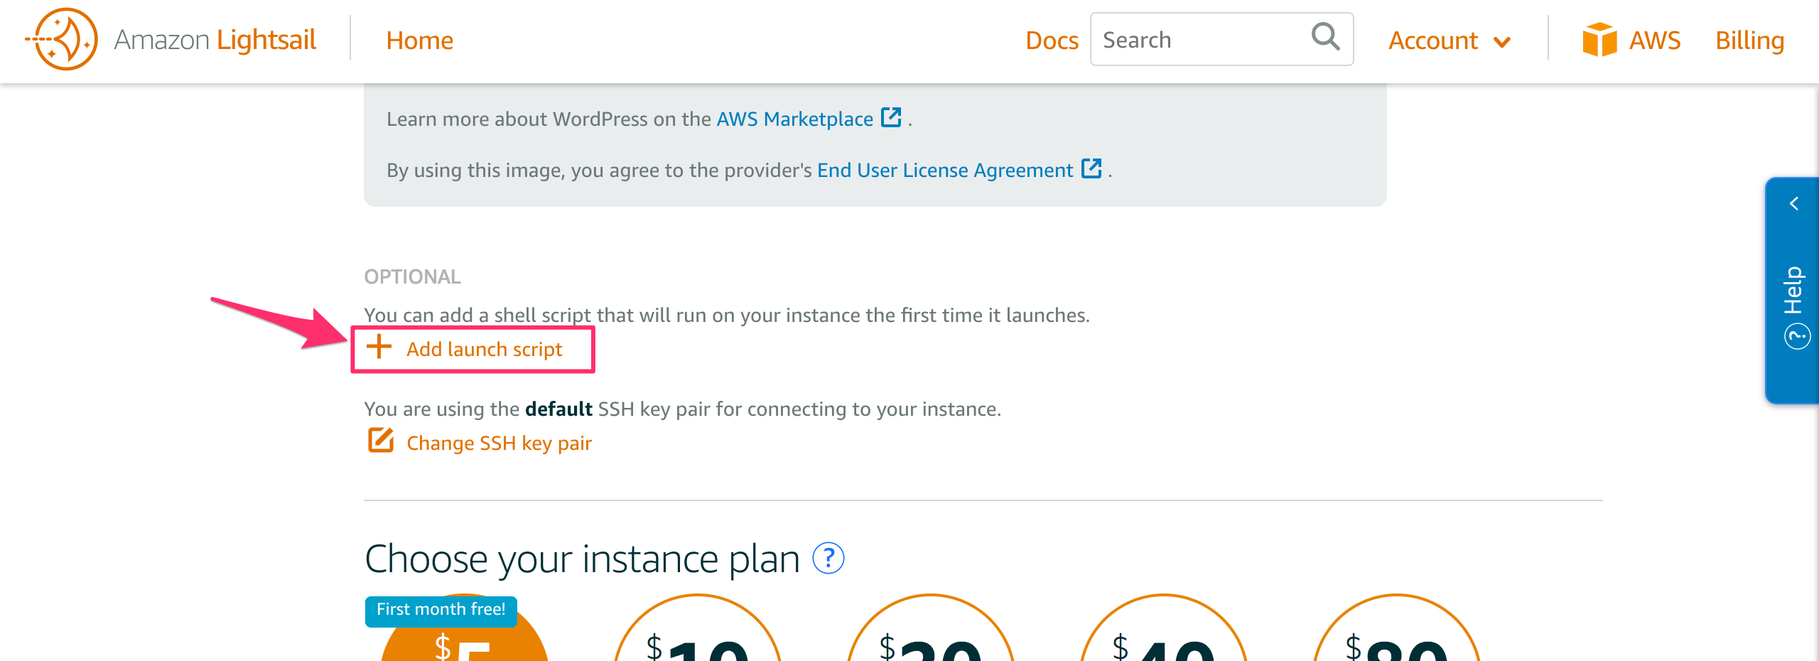Select the $10 instance plan
1819x661 pixels.
click(698, 628)
